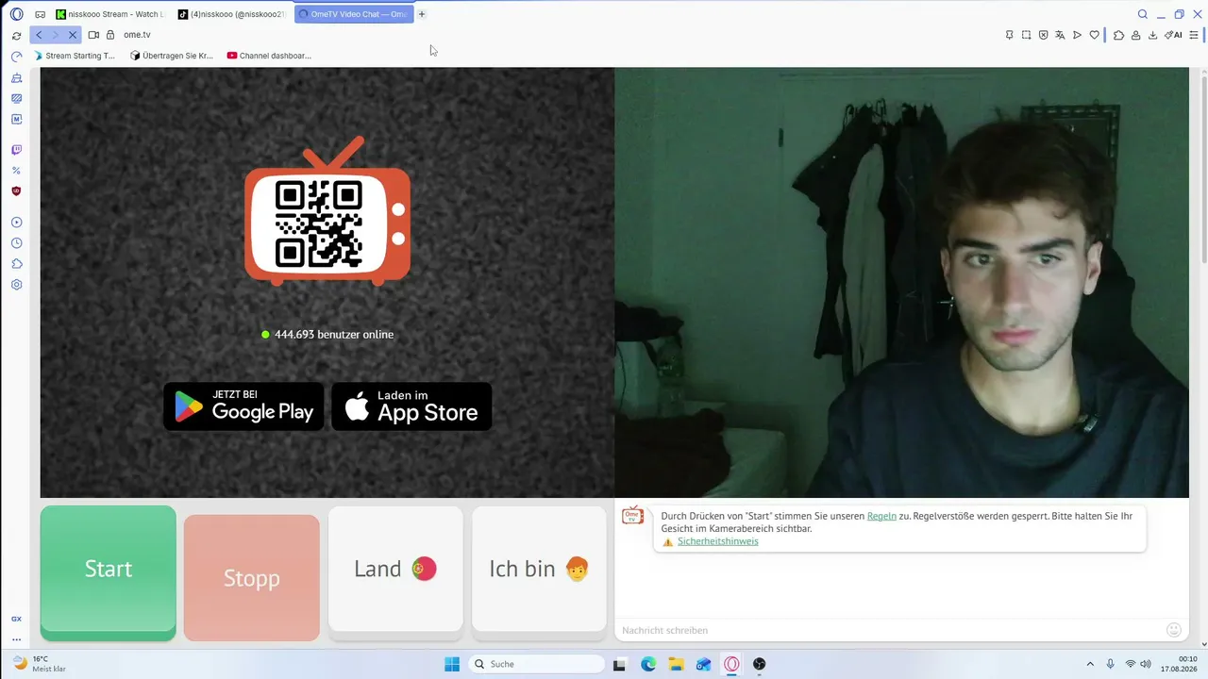Open the Windows Start menu
Viewport: 1208px width, 679px height.
pyautogui.click(x=452, y=664)
